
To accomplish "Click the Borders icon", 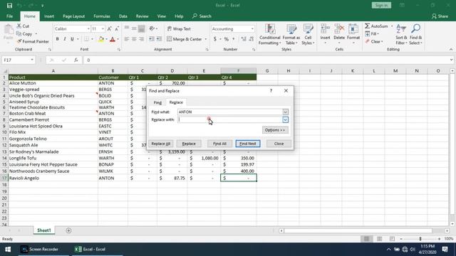I will tap(87, 39).
